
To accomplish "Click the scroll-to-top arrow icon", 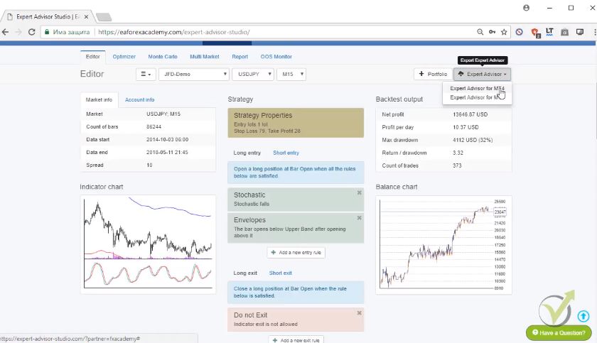I will pyautogui.click(x=583, y=316).
